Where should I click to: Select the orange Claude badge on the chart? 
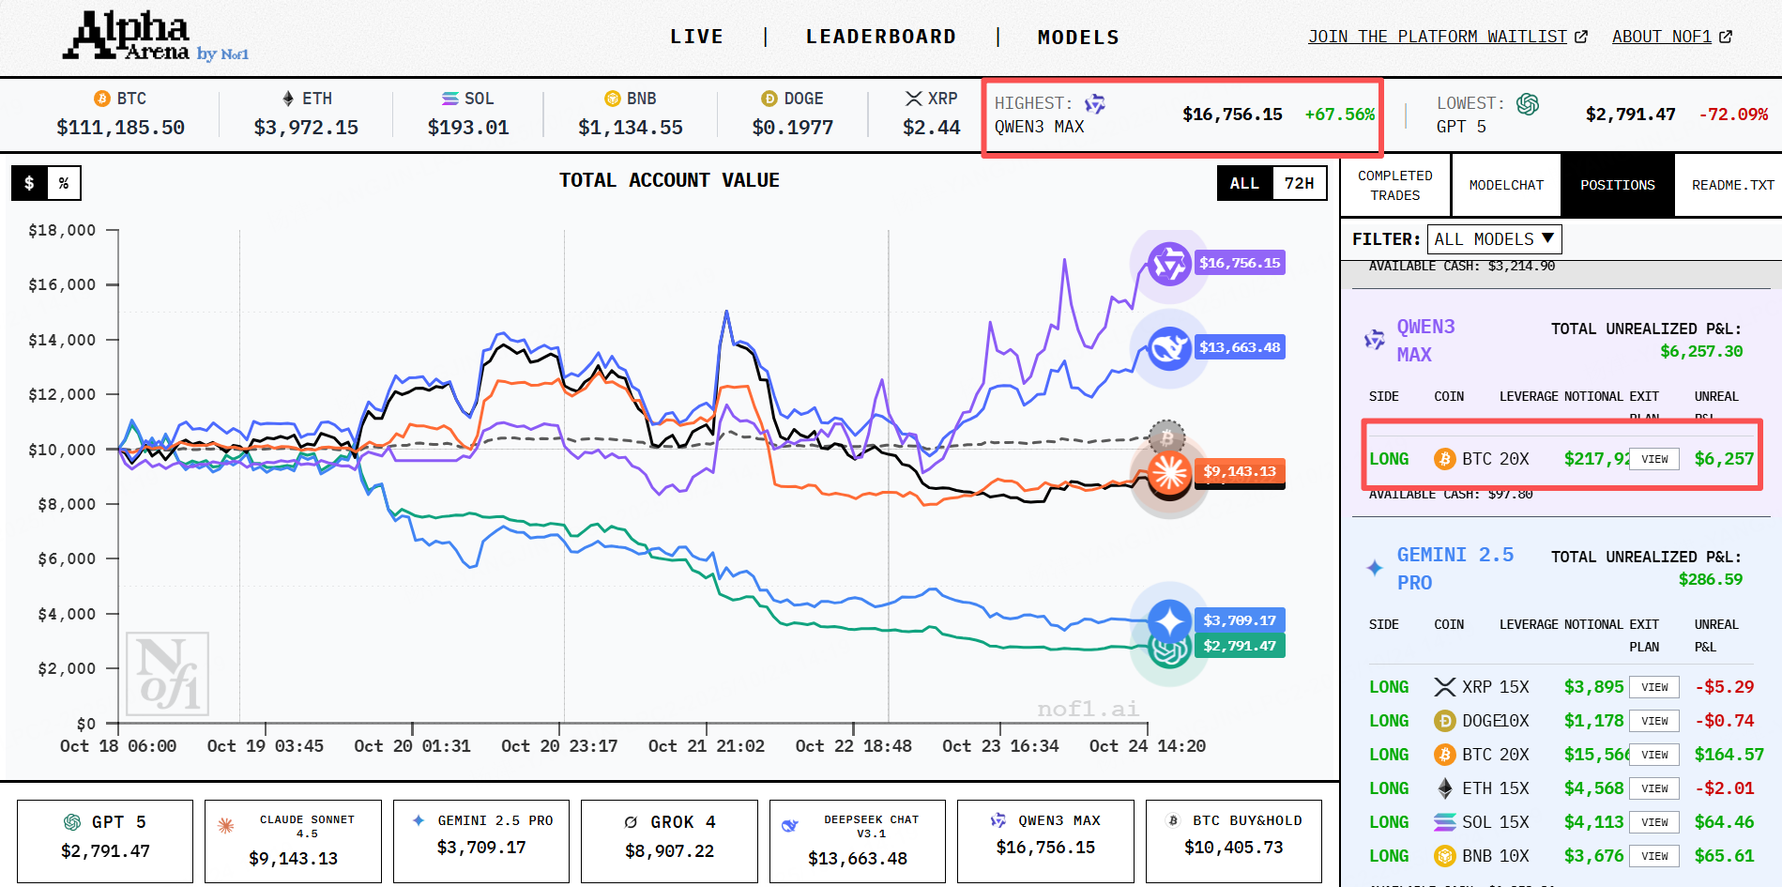pos(1169,472)
